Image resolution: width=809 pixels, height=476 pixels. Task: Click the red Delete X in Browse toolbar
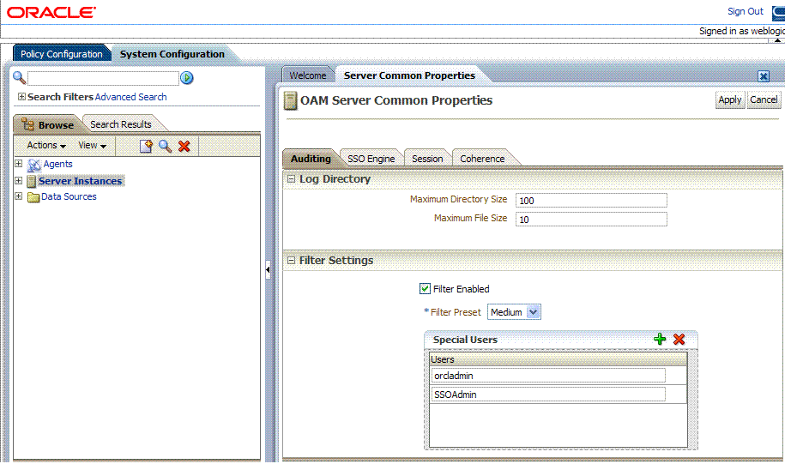pyautogui.click(x=184, y=147)
